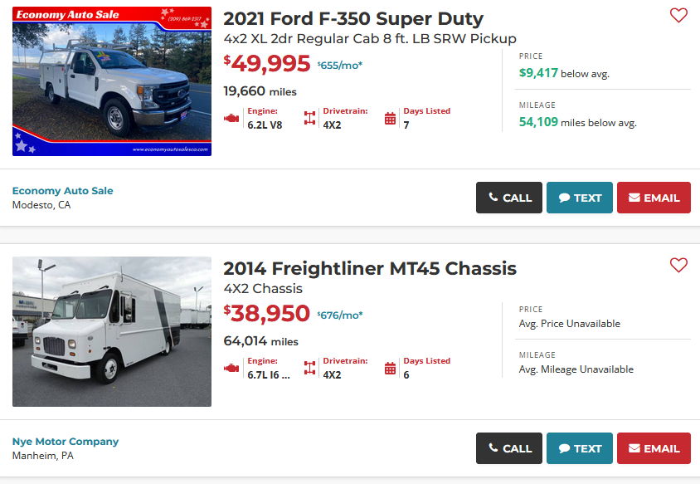The image size is (700, 484).
Task: Email Nye Motor Company
Action: [x=654, y=448]
